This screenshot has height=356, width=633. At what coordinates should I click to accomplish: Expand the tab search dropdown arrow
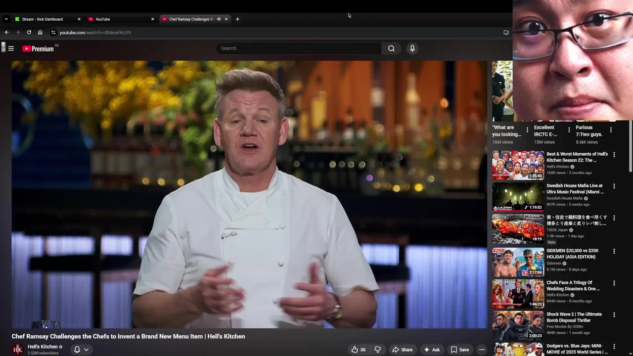[6, 19]
